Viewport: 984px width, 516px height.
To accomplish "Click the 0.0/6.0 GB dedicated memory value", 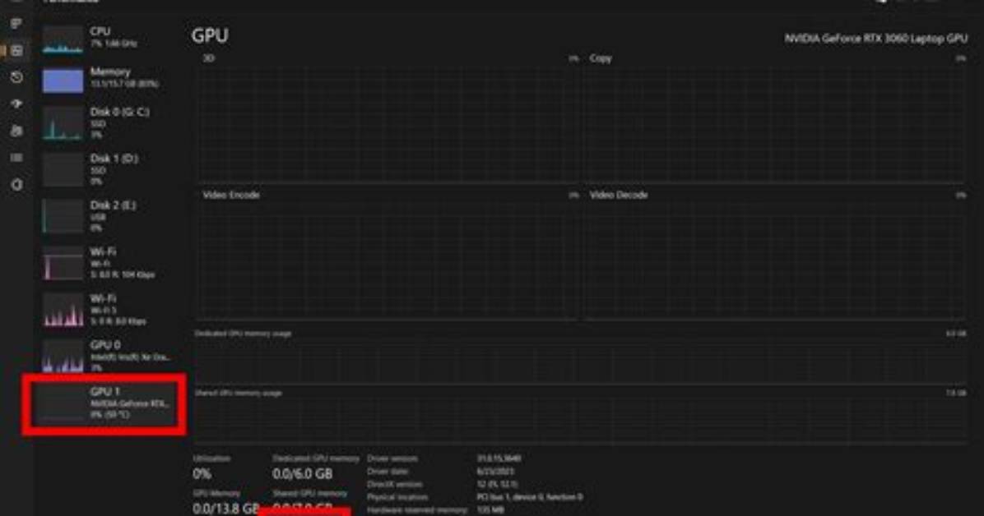I will click(303, 474).
